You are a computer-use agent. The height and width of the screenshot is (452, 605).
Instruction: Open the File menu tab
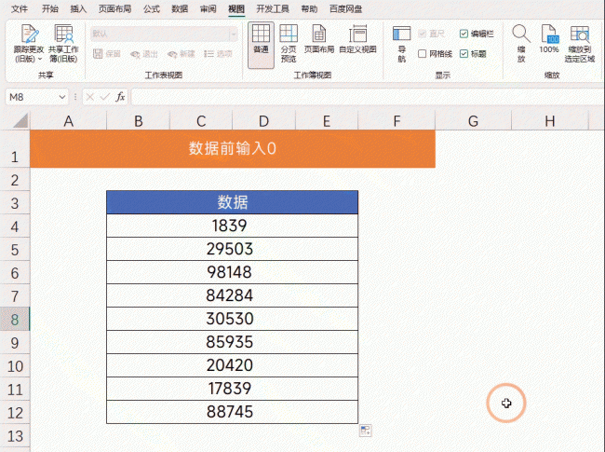click(20, 9)
